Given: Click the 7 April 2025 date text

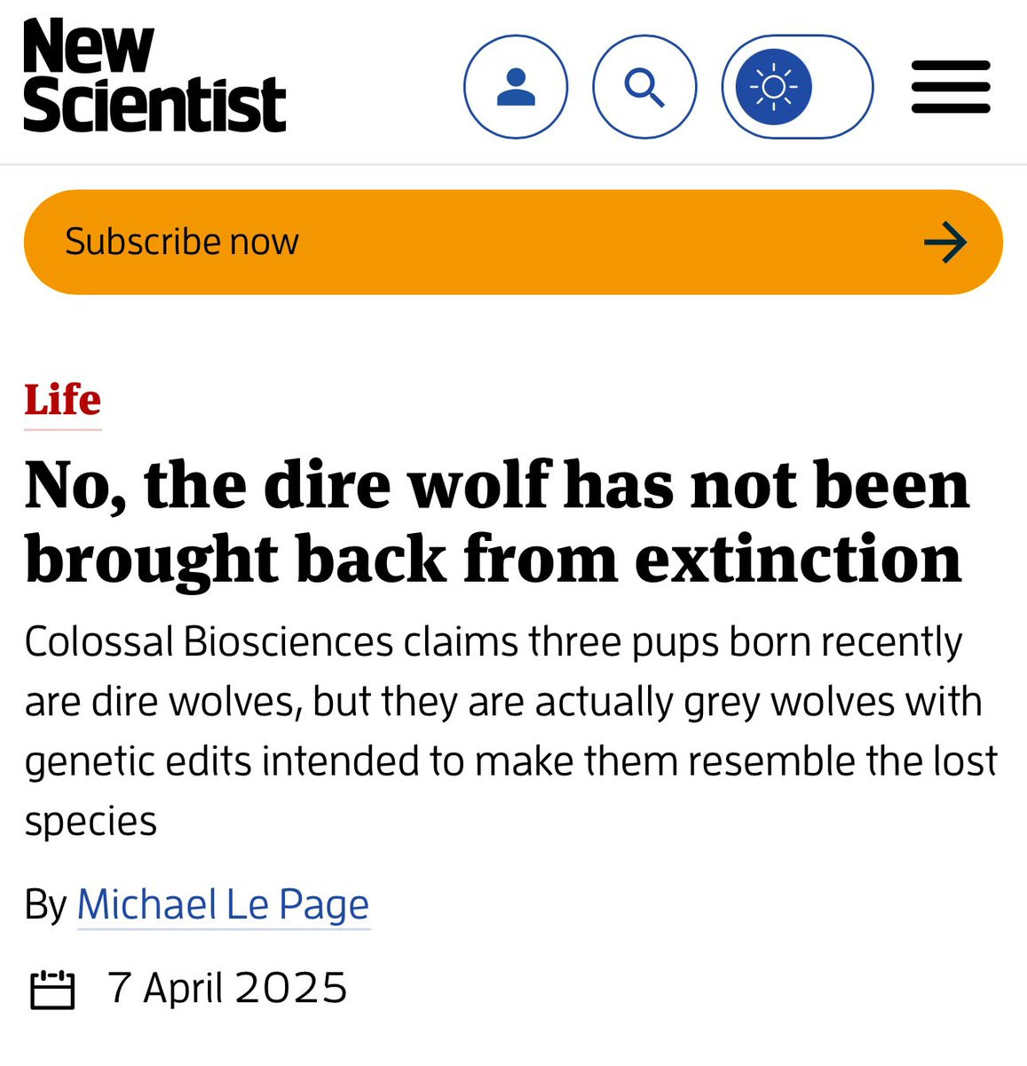Looking at the screenshot, I should [227, 989].
